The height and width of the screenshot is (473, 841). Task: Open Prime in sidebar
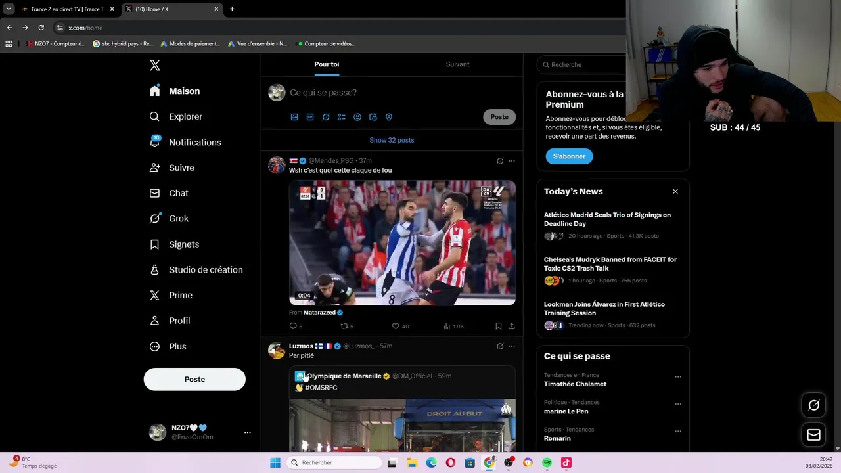[171, 295]
